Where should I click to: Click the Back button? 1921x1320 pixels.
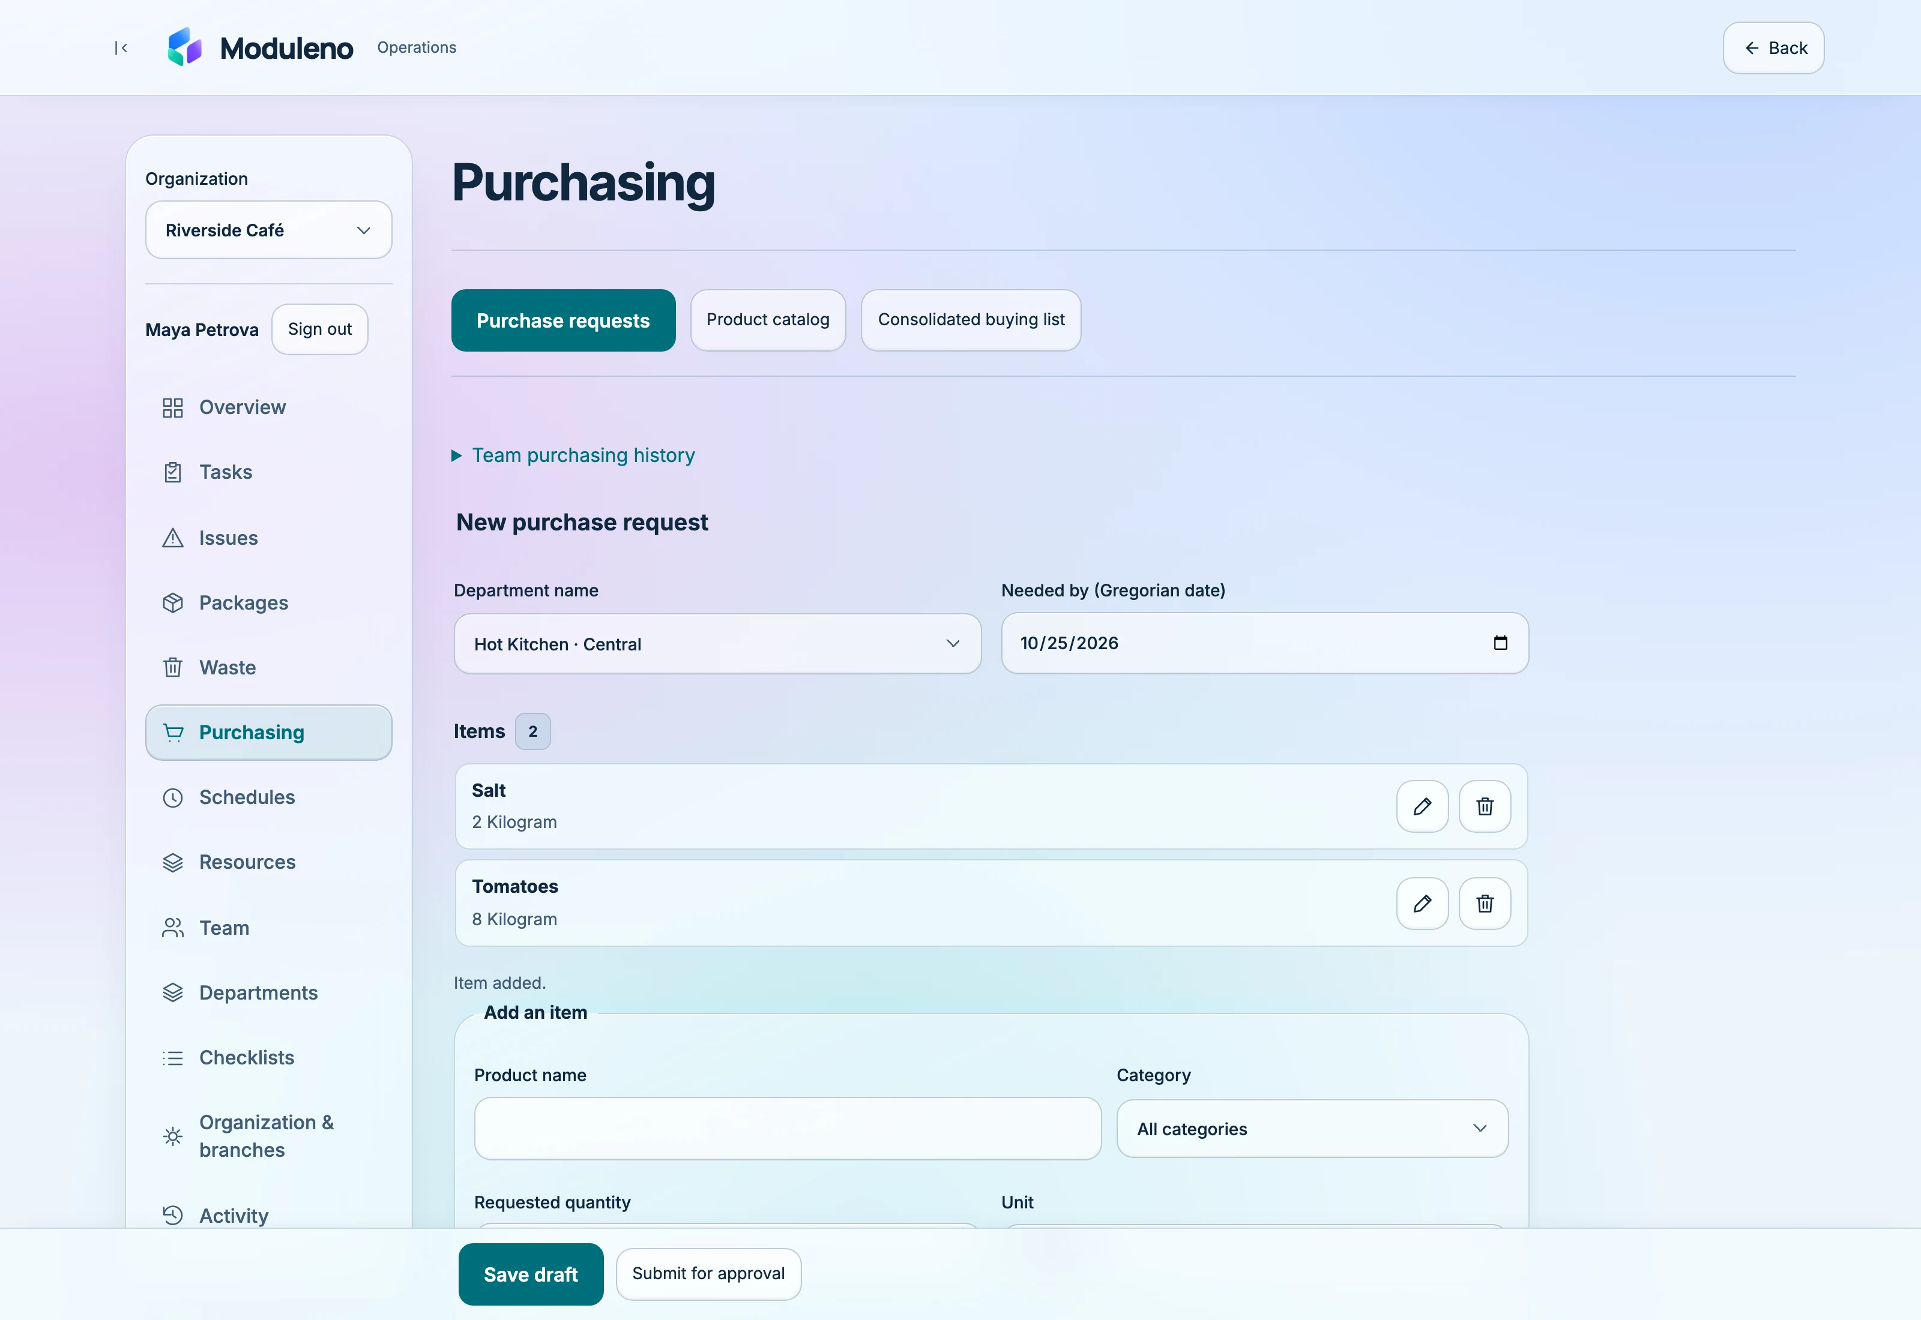[x=1774, y=48]
